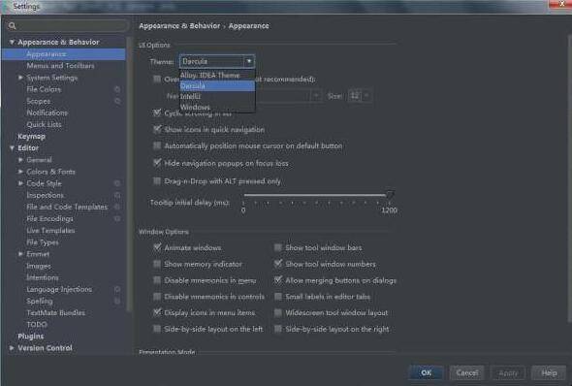Open Menus and Toolbars settings
The image size is (572, 386).
click(60, 66)
